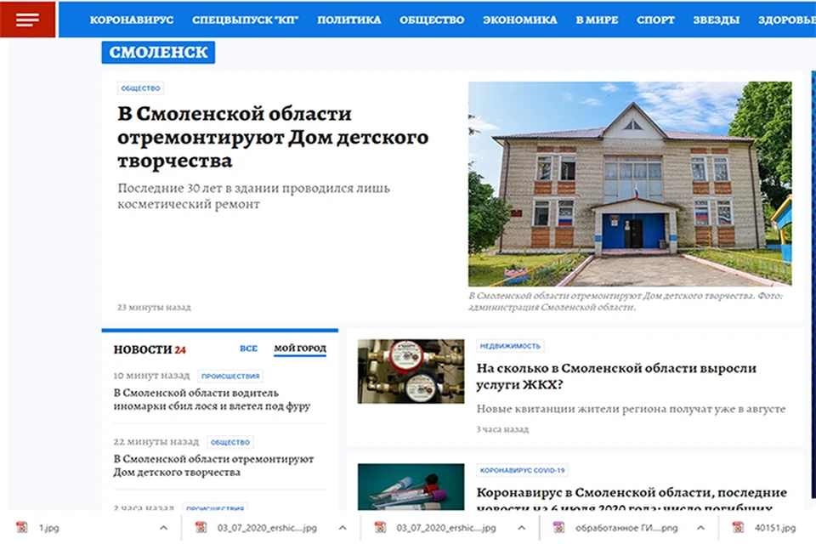Open the КОРОНАВИРУС menu section
816x544 pixels.
tap(132, 20)
